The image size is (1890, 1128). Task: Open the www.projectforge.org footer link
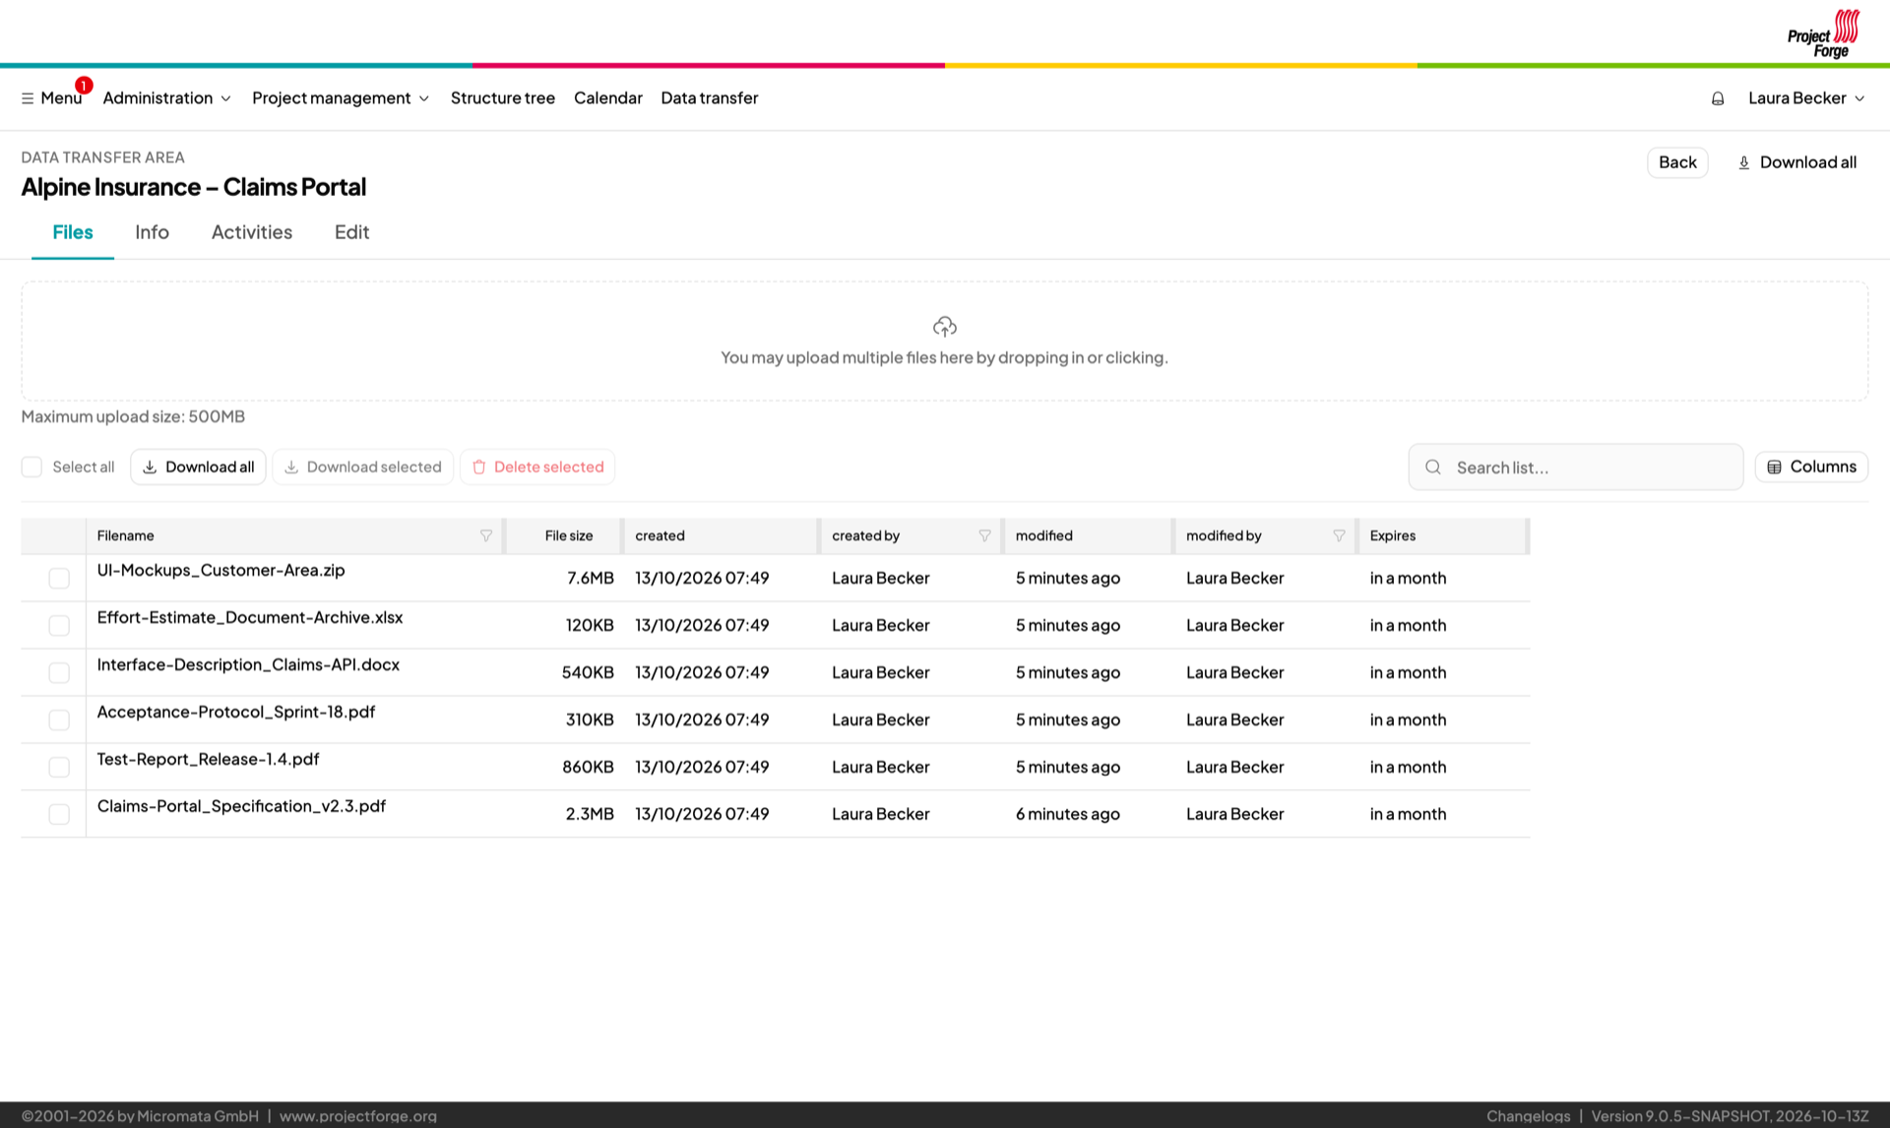[x=357, y=1115]
